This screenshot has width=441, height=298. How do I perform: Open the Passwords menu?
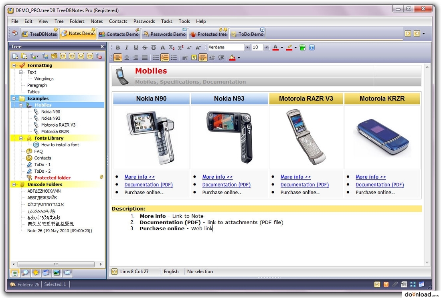tap(144, 21)
